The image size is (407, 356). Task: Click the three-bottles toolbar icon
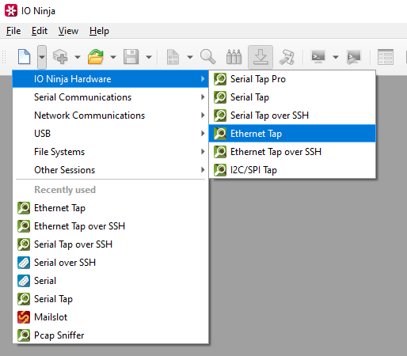point(234,57)
